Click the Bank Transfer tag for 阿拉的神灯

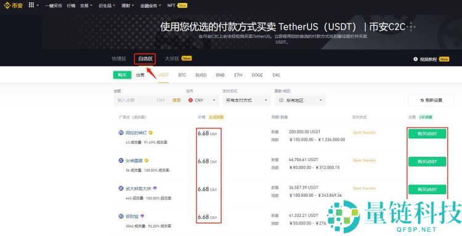[x=365, y=133]
